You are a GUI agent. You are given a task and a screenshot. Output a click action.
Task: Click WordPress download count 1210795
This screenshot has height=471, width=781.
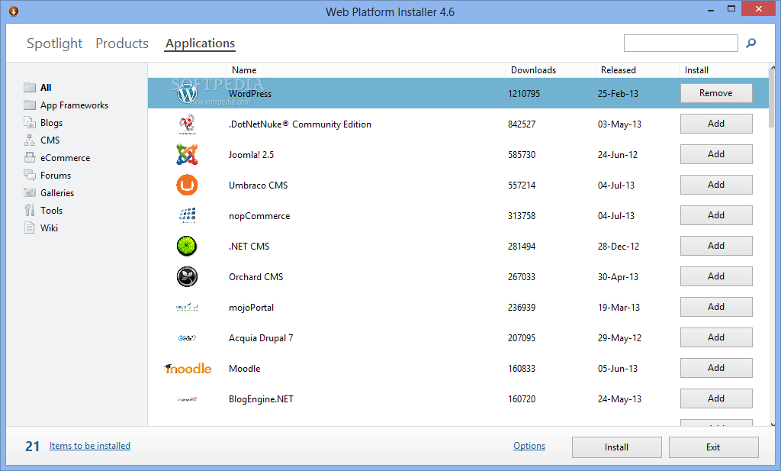coord(523,94)
